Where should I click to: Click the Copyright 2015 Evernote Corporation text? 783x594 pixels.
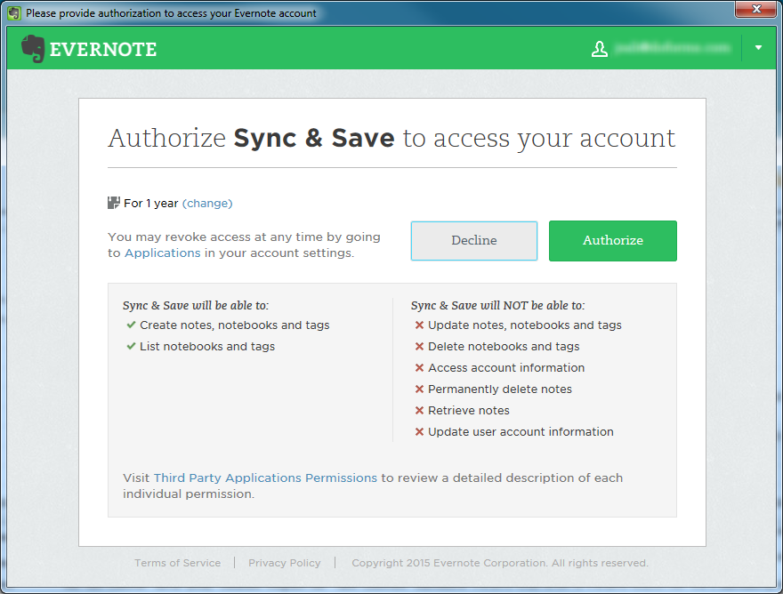tap(500, 563)
